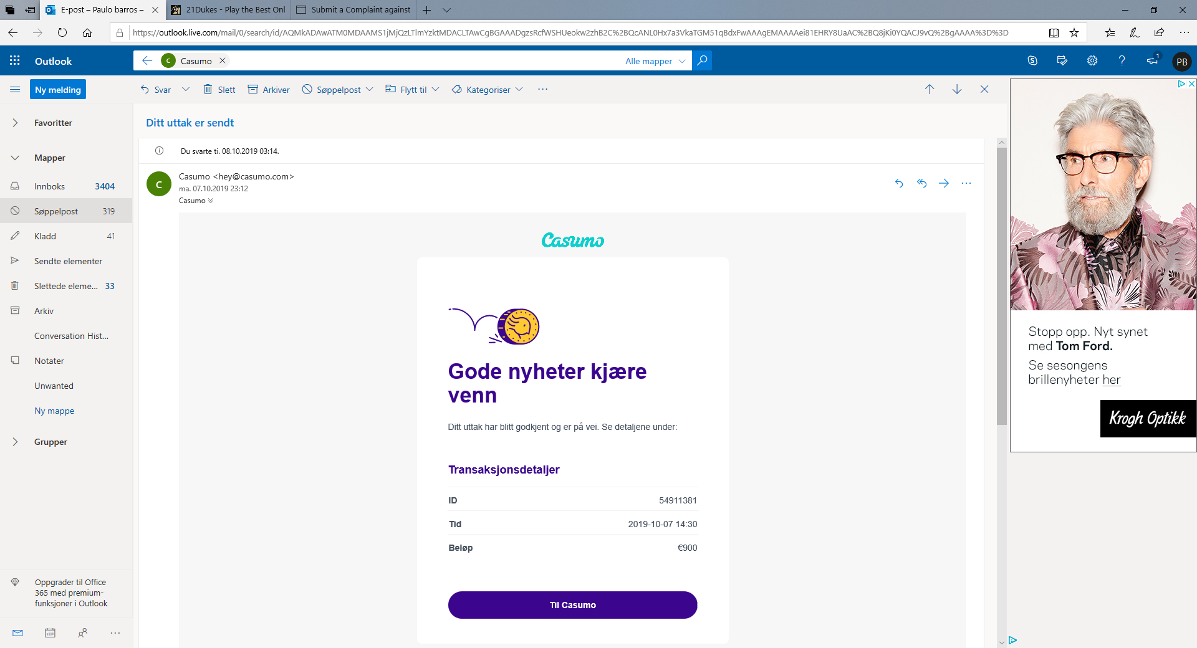Image resolution: width=1197 pixels, height=648 pixels.
Task: Go to the next message arrow
Action: tap(957, 89)
